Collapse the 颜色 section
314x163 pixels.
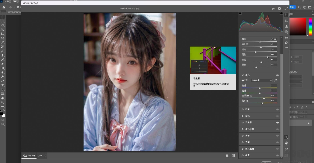click(243, 75)
